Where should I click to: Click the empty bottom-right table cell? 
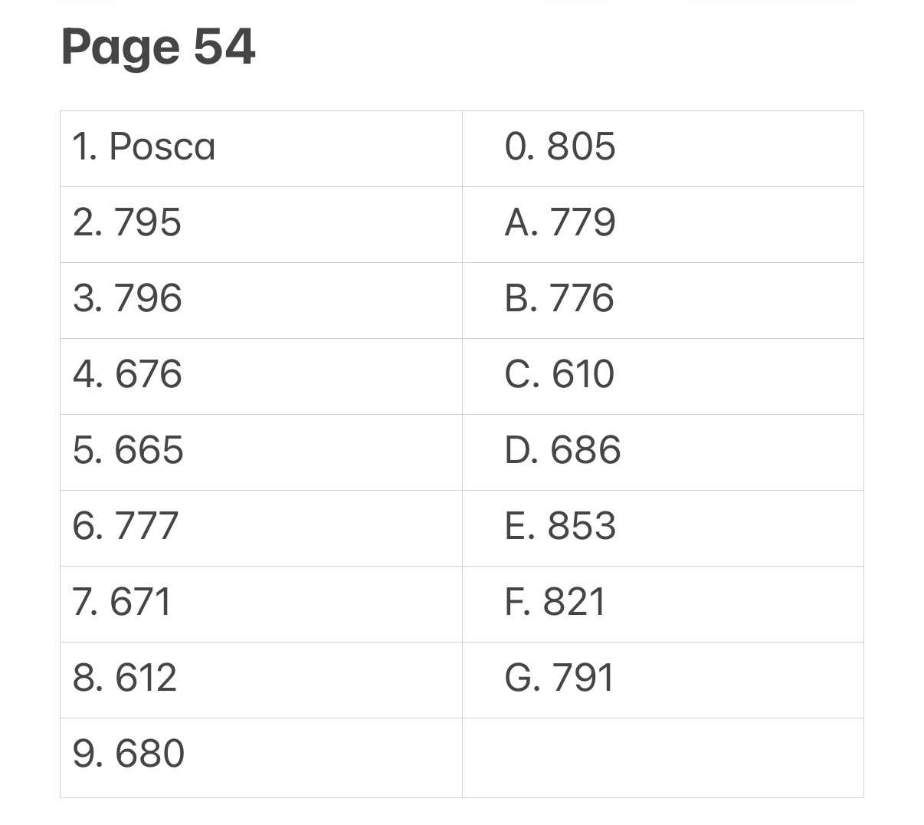point(663,758)
